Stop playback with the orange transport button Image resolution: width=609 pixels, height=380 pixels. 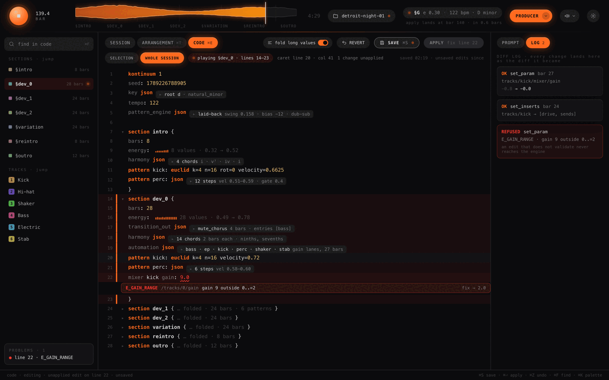(19, 16)
